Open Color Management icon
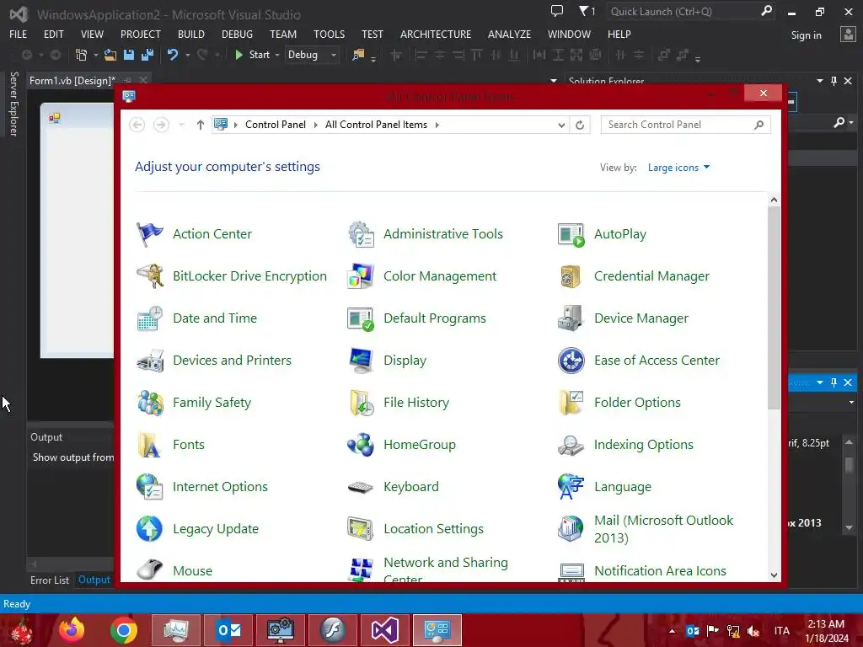 361,276
